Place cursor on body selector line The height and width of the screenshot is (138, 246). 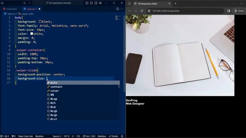(x=19, y=18)
